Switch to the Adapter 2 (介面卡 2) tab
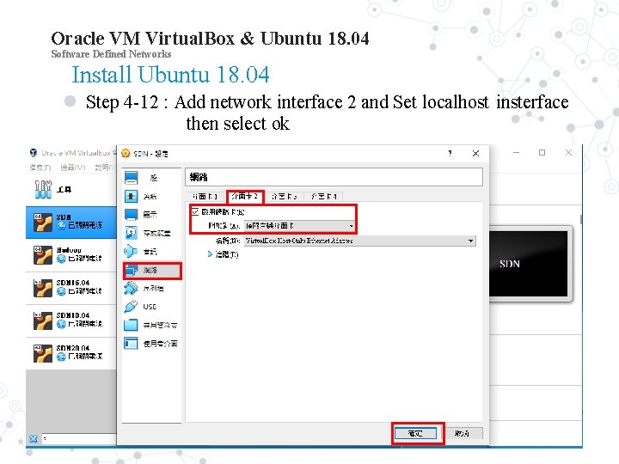The image size is (619, 464). click(x=245, y=196)
